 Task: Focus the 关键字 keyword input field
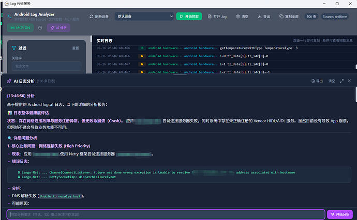(47, 66)
